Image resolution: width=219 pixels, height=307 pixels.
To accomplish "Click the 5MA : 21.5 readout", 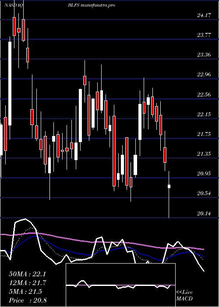I will pyautogui.click(x=25, y=292).
